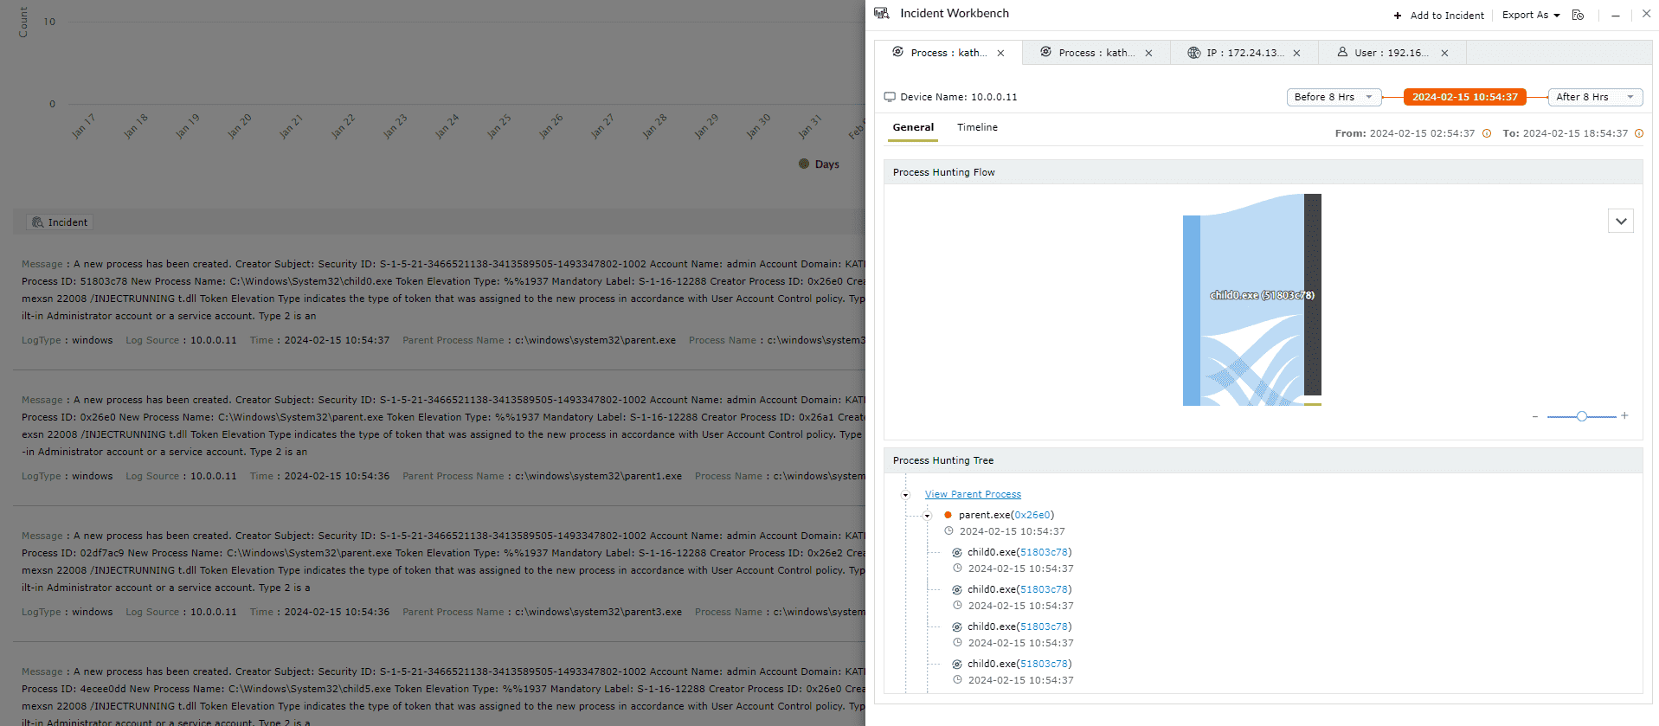
Task: Open the Timeline tab
Action: [x=977, y=127]
